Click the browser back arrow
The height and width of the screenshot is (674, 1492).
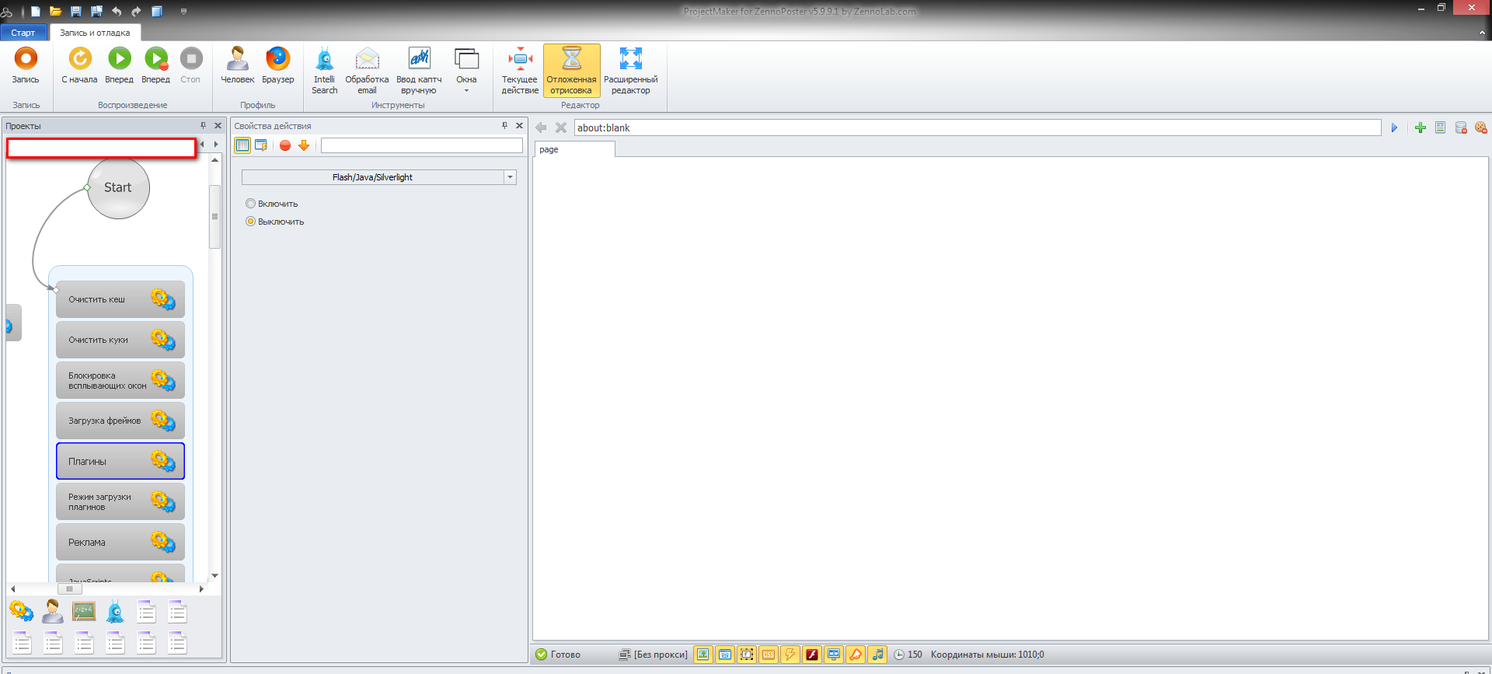point(541,127)
